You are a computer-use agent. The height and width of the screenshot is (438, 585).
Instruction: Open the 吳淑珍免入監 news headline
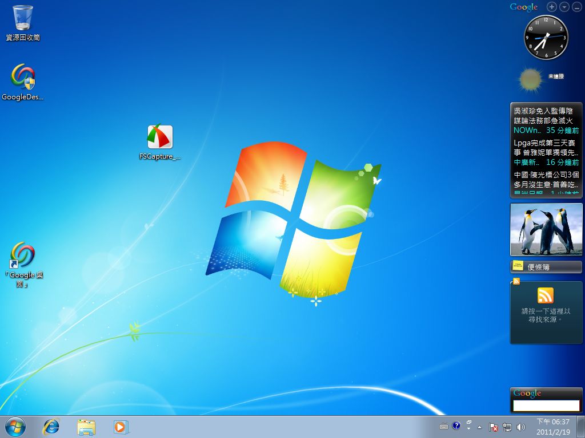click(x=543, y=116)
